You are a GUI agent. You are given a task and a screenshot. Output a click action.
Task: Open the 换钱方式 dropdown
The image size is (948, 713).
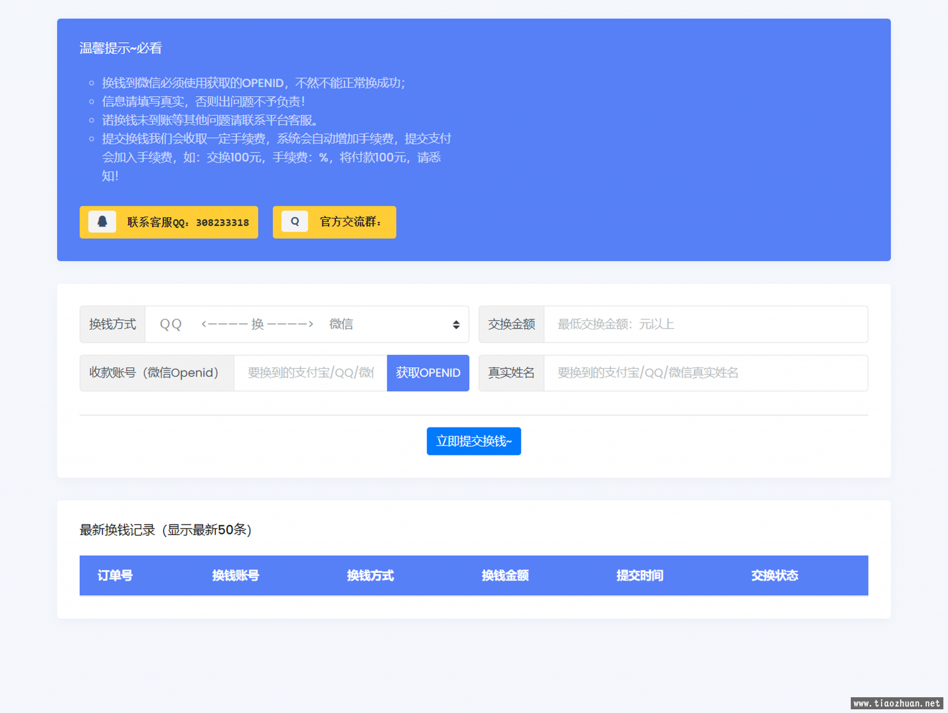click(x=307, y=324)
